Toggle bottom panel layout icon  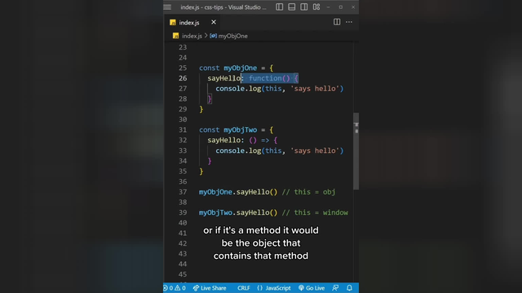(292, 7)
